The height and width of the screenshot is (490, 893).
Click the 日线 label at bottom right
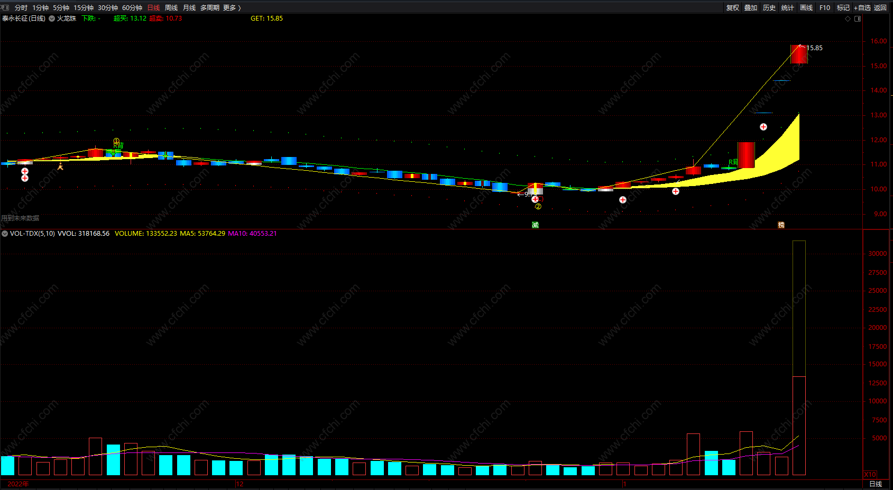pos(876,484)
